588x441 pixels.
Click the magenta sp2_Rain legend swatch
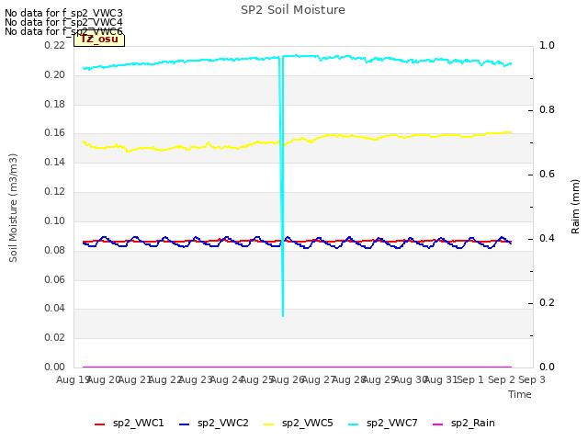pyautogui.click(x=438, y=424)
